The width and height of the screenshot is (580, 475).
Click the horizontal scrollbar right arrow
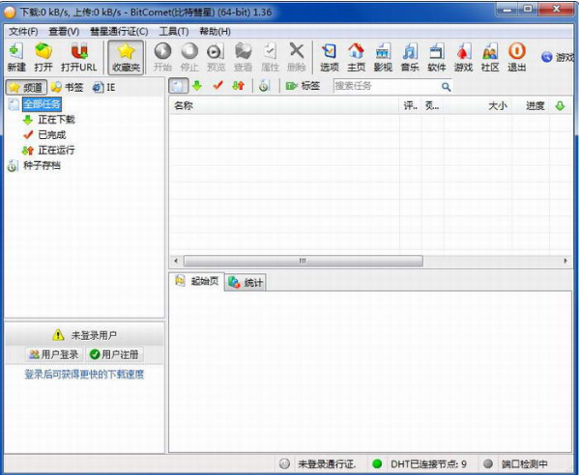click(565, 261)
